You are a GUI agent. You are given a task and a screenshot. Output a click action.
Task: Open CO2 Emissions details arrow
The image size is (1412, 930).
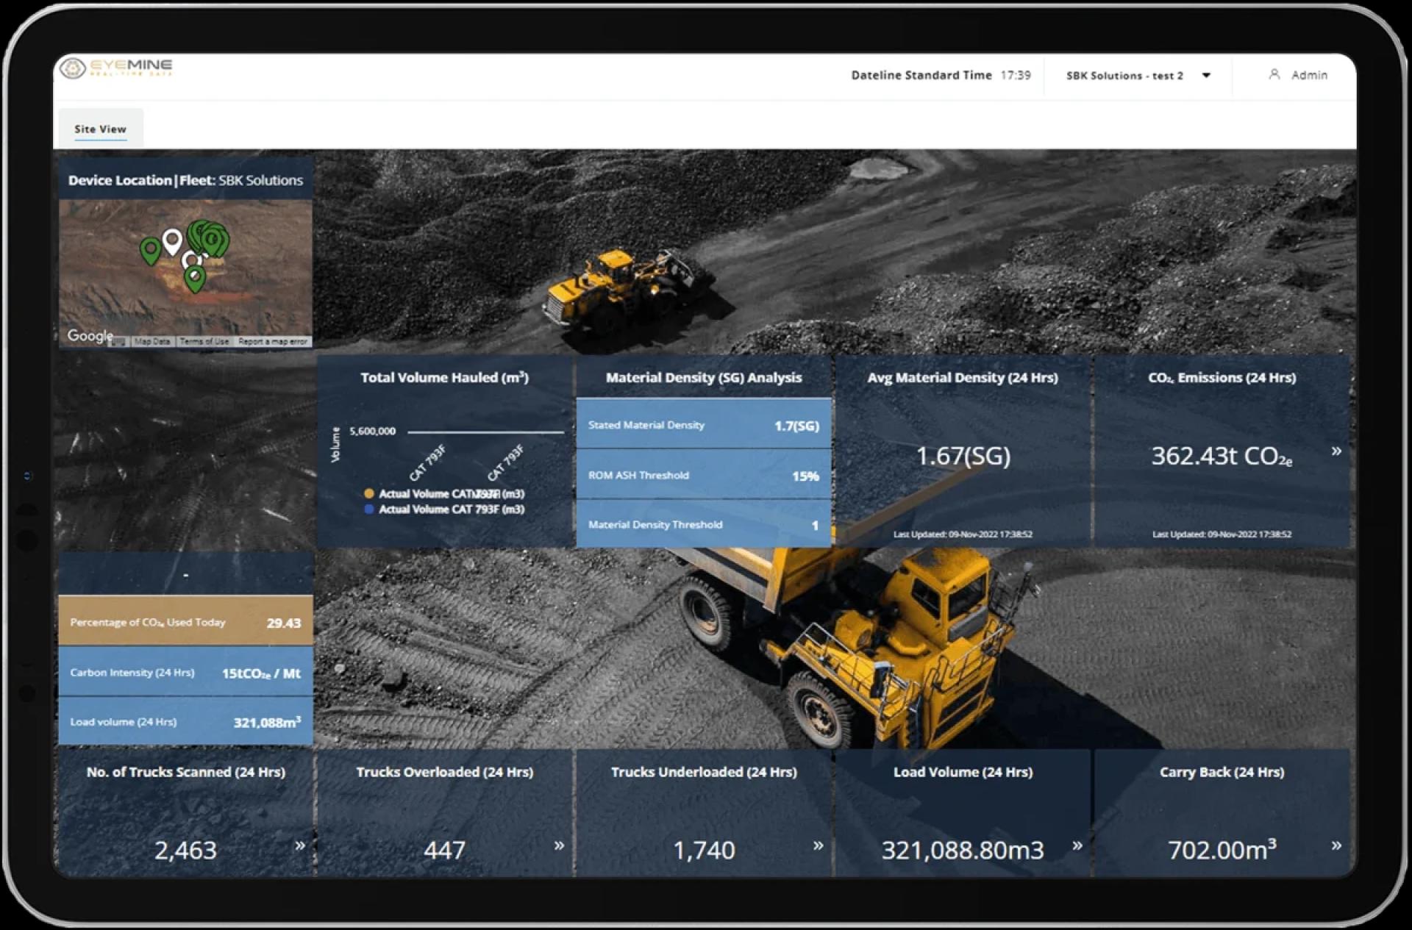click(x=1336, y=451)
